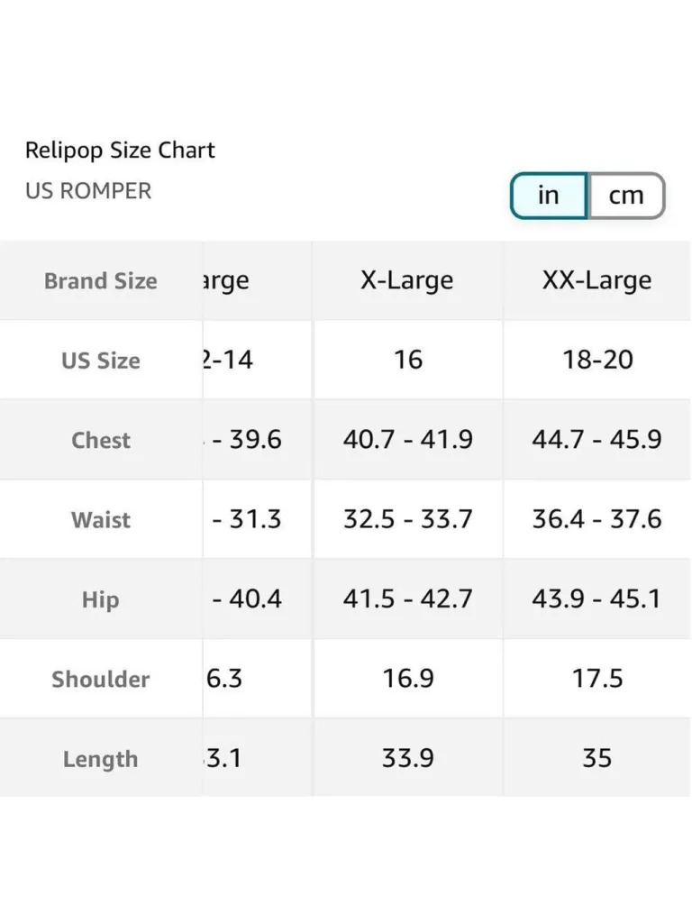Select the X-Large column header
Screen dimensions: 692x923
(x=407, y=280)
